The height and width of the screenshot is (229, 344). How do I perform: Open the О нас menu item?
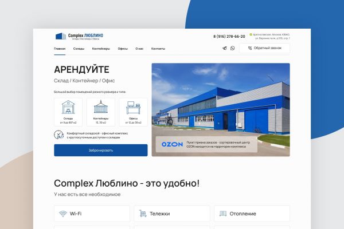[139, 49]
